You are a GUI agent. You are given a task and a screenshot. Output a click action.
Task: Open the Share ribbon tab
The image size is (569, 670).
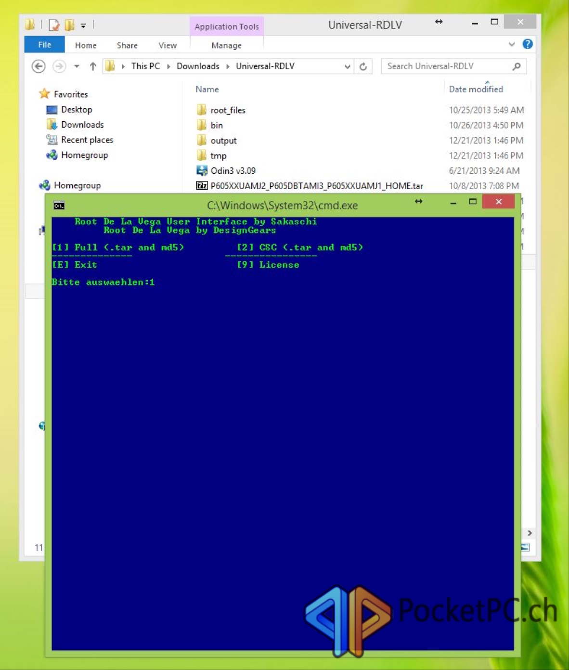tap(127, 45)
